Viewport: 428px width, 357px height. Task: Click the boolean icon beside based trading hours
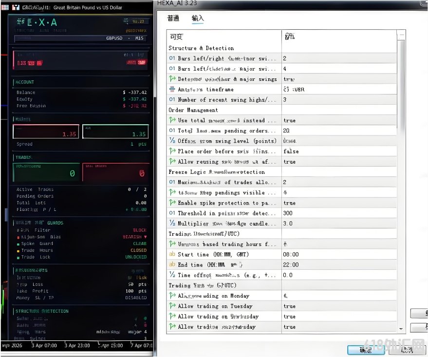172,244
